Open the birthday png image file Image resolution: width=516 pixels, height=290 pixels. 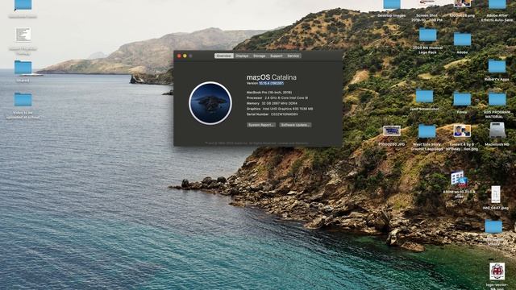click(x=462, y=130)
